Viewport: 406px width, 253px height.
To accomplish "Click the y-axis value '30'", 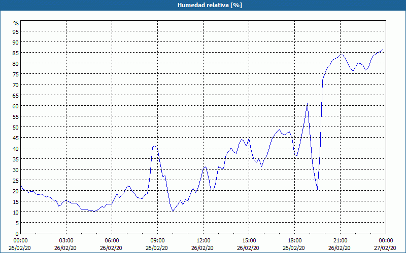I will click(16, 170).
